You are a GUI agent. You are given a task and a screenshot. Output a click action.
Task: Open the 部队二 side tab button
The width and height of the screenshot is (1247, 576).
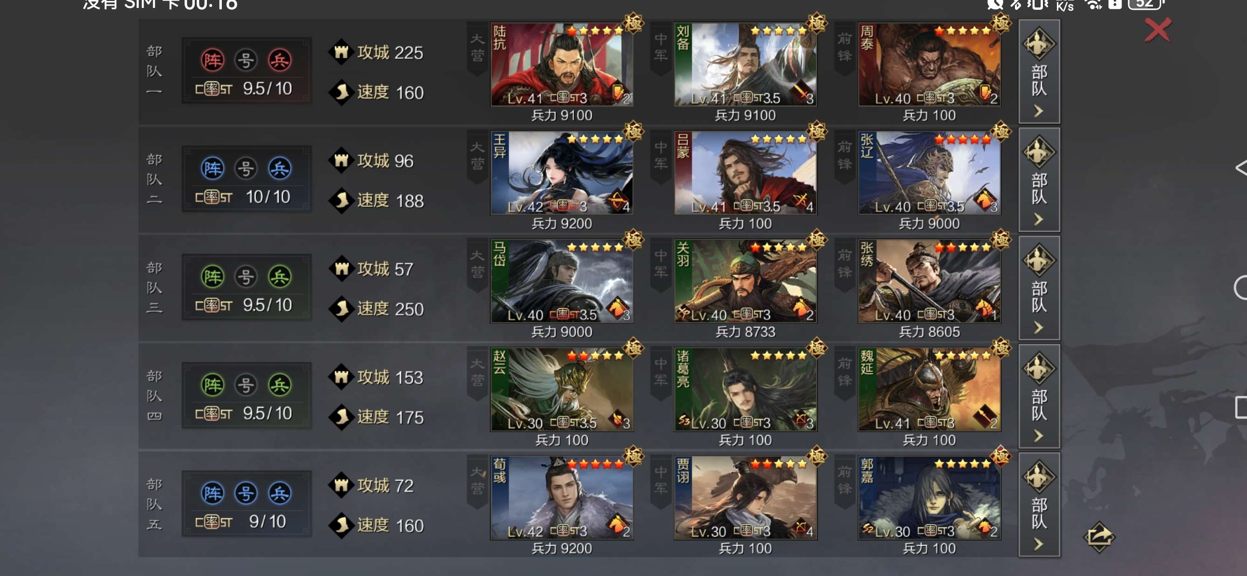(x=1039, y=180)
